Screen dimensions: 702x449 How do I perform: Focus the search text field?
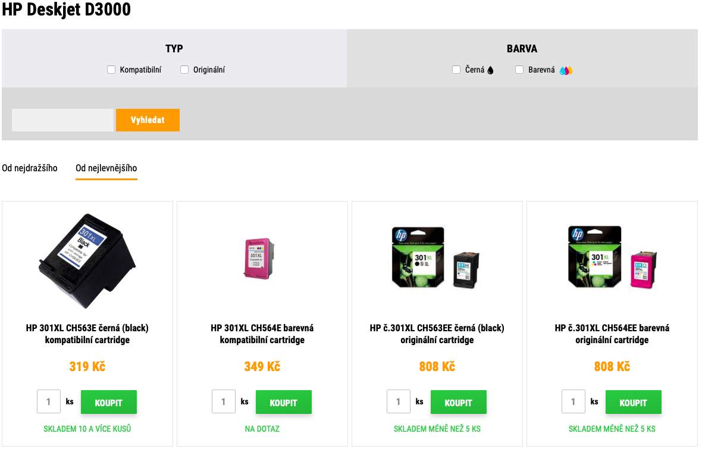[x=62, y=120]
